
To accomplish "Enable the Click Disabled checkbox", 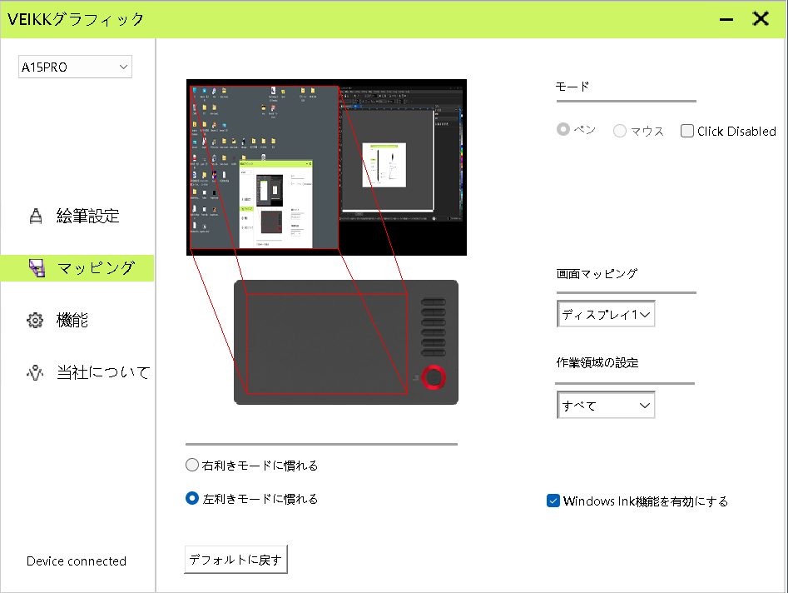I will tap(687, 131).
